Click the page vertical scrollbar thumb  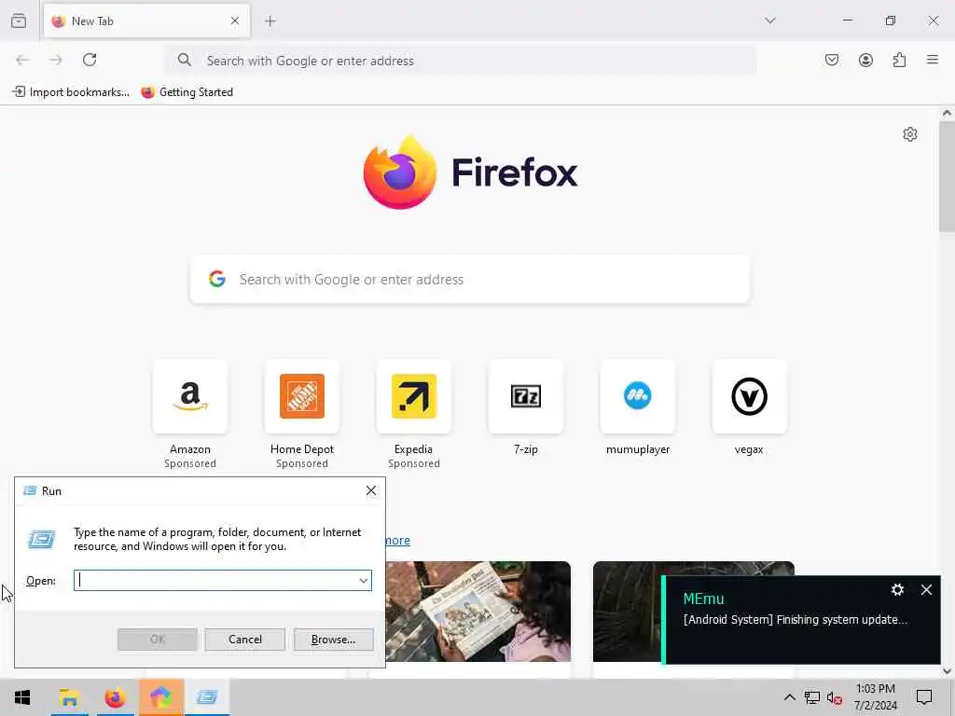click(x=947, y=176)
